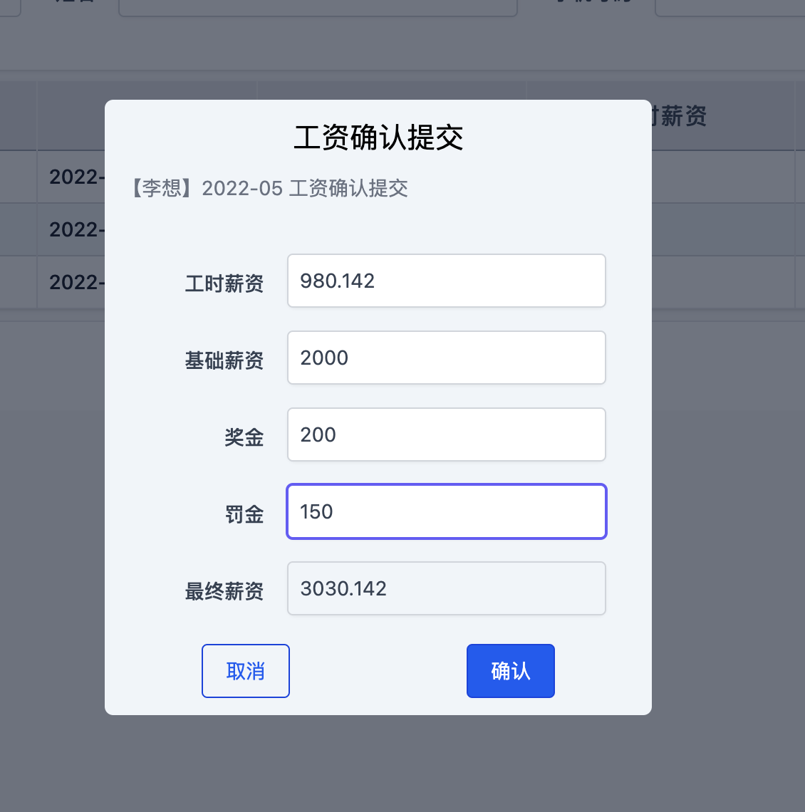The height and width of the screenshot is (812, 805).
Task: Click the dialog title 工资确认提交
Action: pos(378,137)
